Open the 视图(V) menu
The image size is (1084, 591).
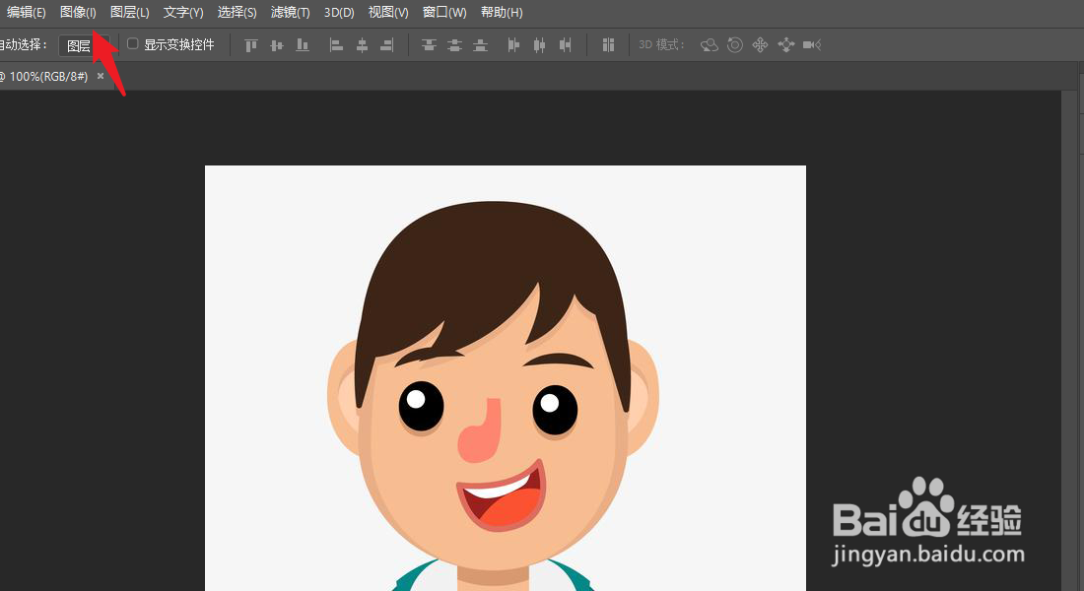pyautogui.click(x=388, y=13)
